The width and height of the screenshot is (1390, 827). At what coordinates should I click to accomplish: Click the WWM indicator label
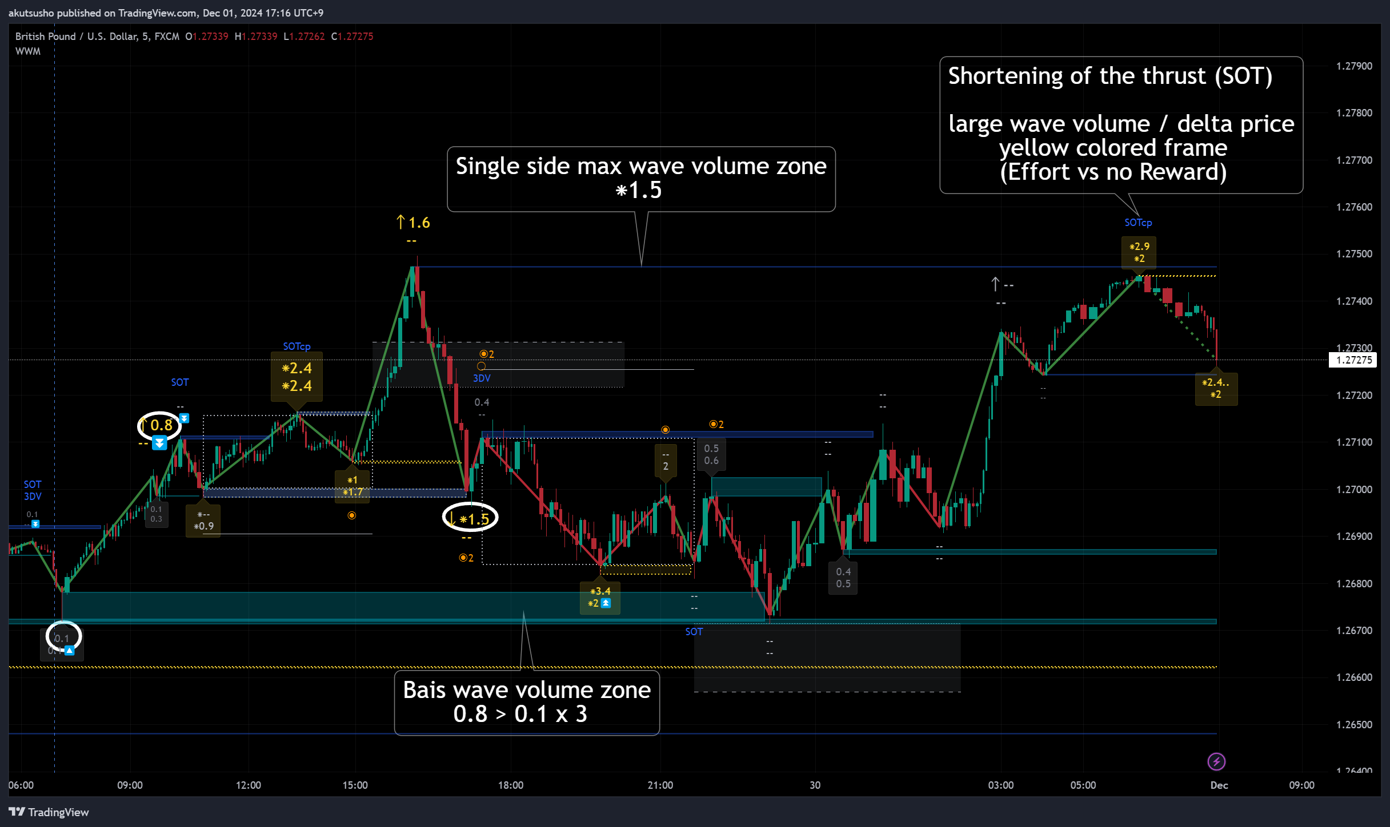pos(28,51)
